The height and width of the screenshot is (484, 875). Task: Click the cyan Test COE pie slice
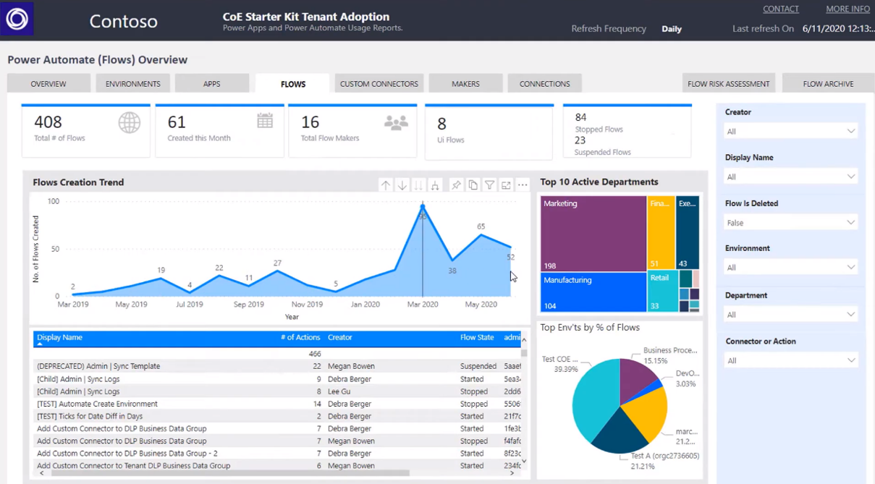[593, 402]
